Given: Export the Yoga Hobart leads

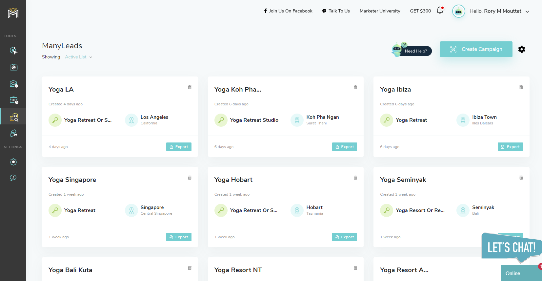Looking at the screenshot, I should coord(345,237).
